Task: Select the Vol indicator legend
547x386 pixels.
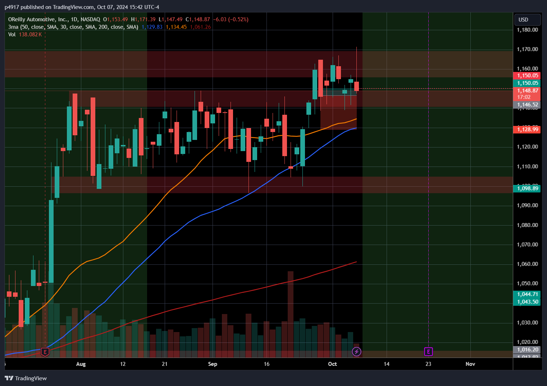Action: (x=12, y=35)
